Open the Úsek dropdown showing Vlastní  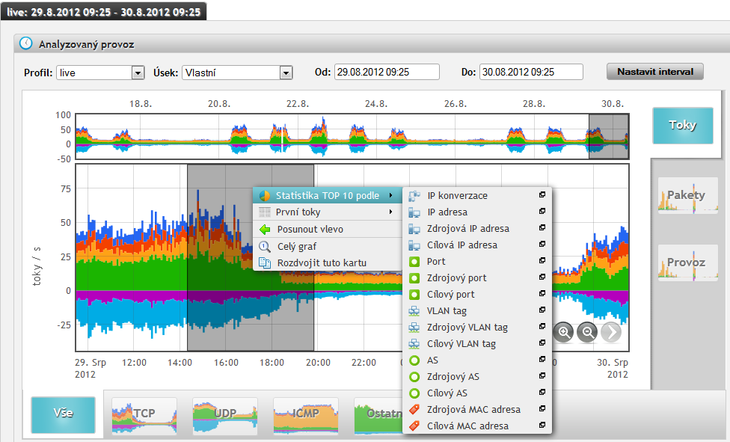click(x=237, y=73)
